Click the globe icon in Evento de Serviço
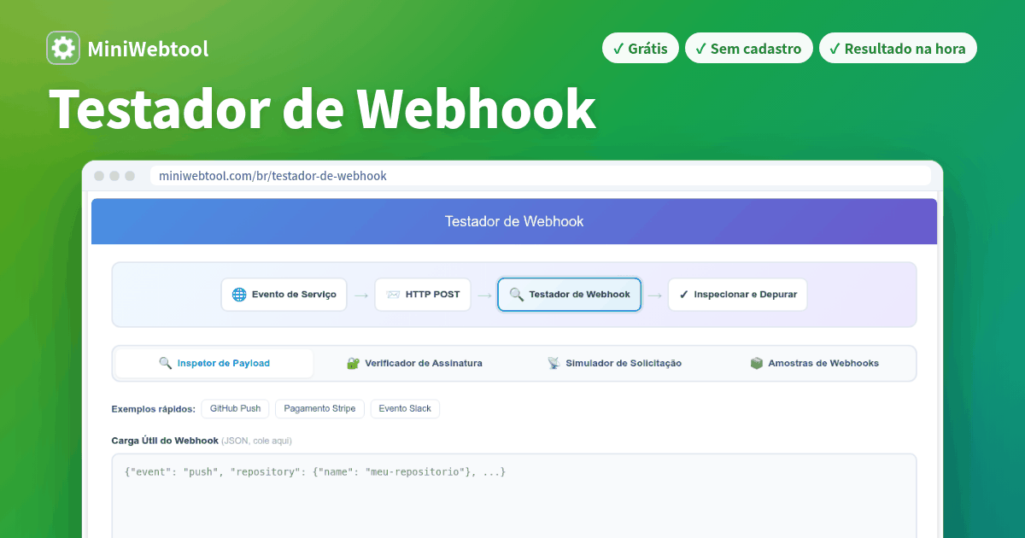The width and height of the screenshot is (1025, 538). click(238, 295)
